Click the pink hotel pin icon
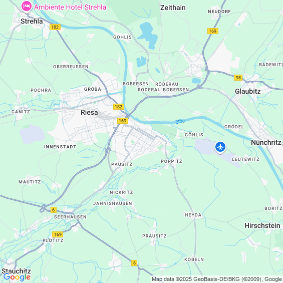 pyautogui.click(x=27, y=7)
